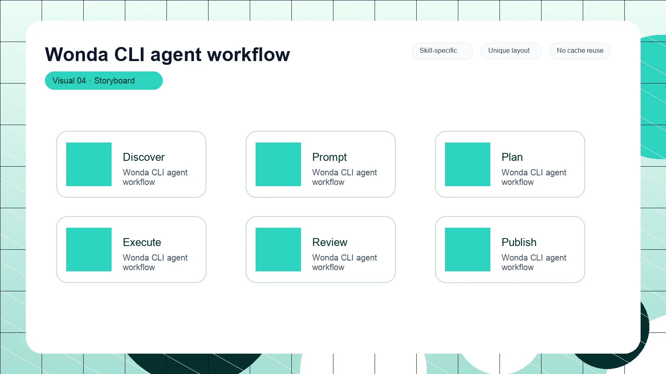Click the description text under Execute
The width and height of the screenshot is (666, 374).
pyautogui.click(x=155, y=262)
